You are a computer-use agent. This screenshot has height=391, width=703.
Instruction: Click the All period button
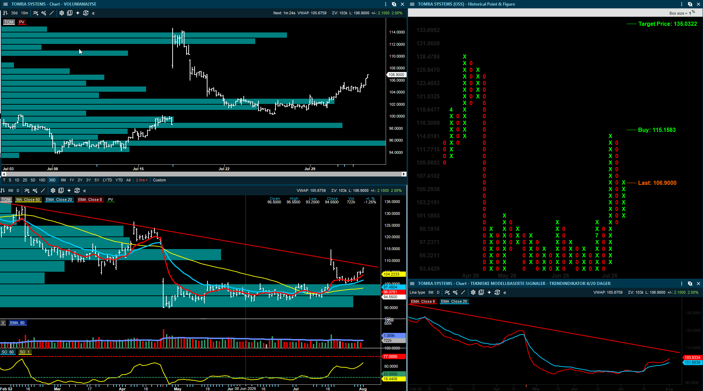point(128,180)
